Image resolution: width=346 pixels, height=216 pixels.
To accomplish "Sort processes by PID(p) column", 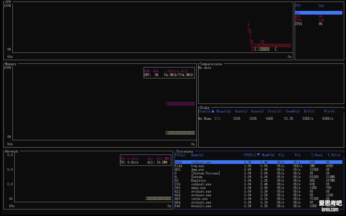I will (180, 155).
